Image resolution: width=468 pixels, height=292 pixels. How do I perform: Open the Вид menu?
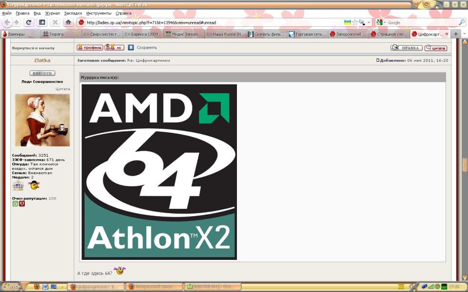click(x=37, y=13)
